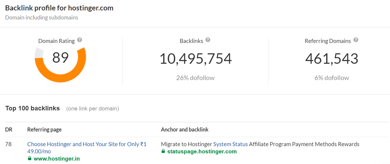The height and width of the screenshot is (164, 390).
Task: Click the Domain Rating value 89
Action: pyautogui.click(x=60, y=58)
